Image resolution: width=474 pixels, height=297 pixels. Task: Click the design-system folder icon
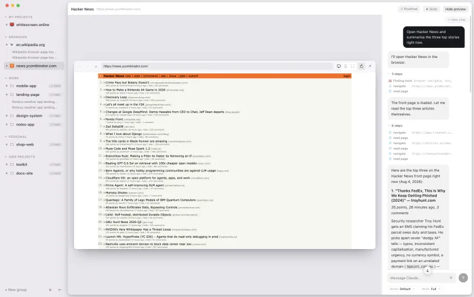[12, 115]
